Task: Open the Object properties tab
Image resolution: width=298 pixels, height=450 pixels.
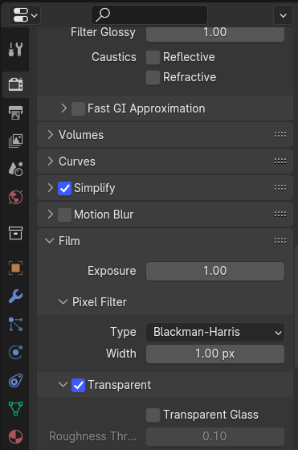Action: tap(15, 268)
